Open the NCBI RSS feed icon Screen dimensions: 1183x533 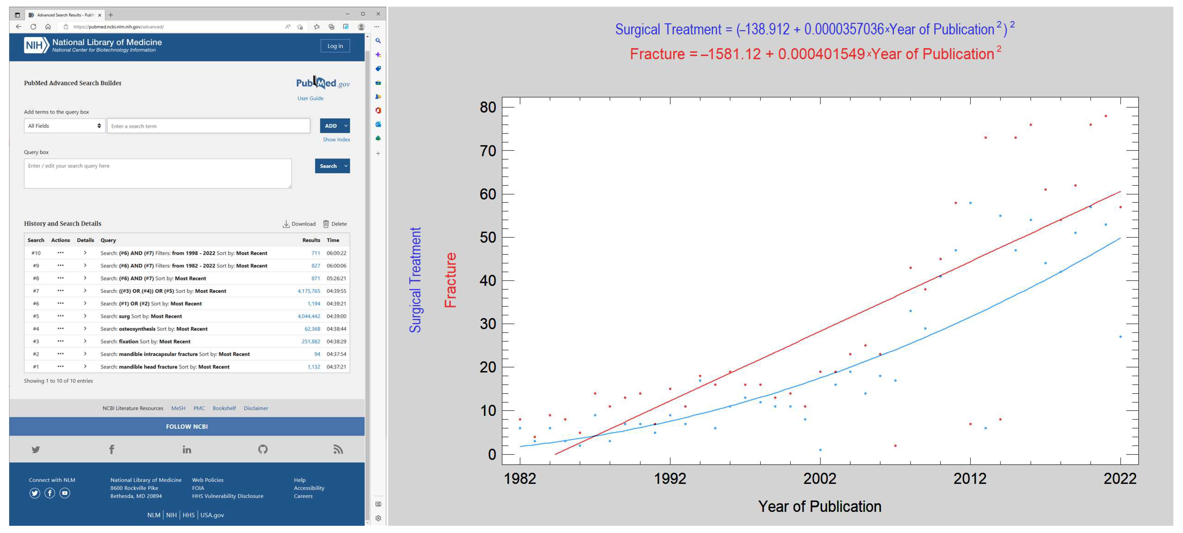[338, 449]
